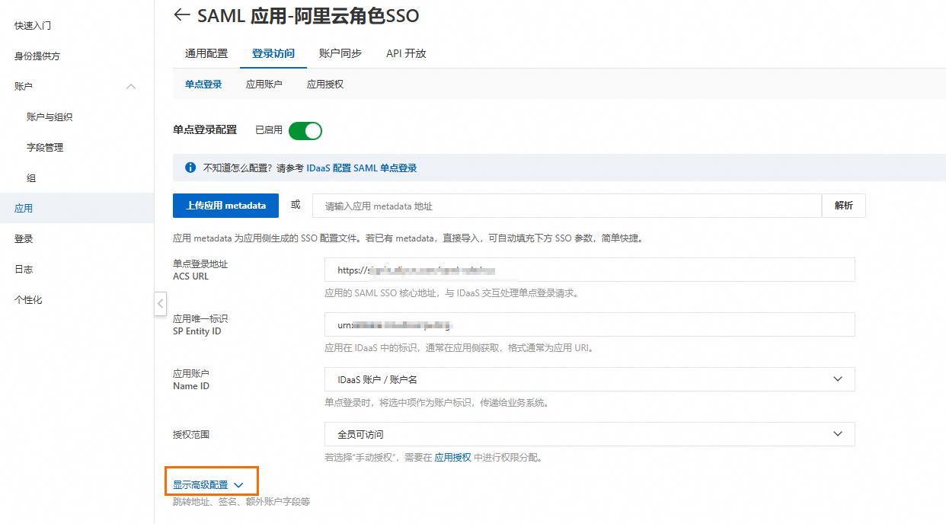
Task: Select the 单点登录 sub-tab
Action: point(203,85)
